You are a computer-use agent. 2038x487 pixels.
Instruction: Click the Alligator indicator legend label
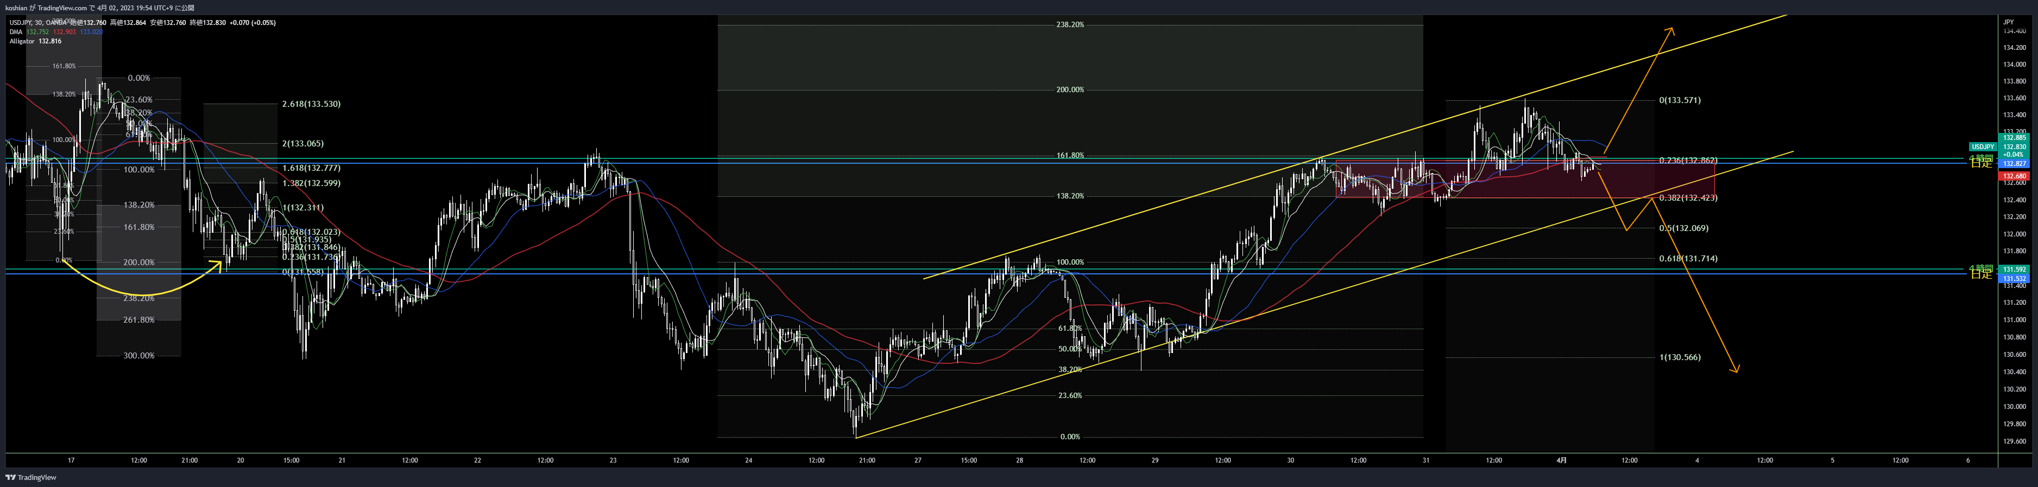point(22,41)
